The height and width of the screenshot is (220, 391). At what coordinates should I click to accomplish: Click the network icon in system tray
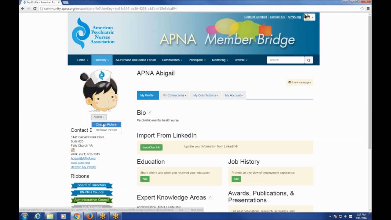tap(340, 217)
